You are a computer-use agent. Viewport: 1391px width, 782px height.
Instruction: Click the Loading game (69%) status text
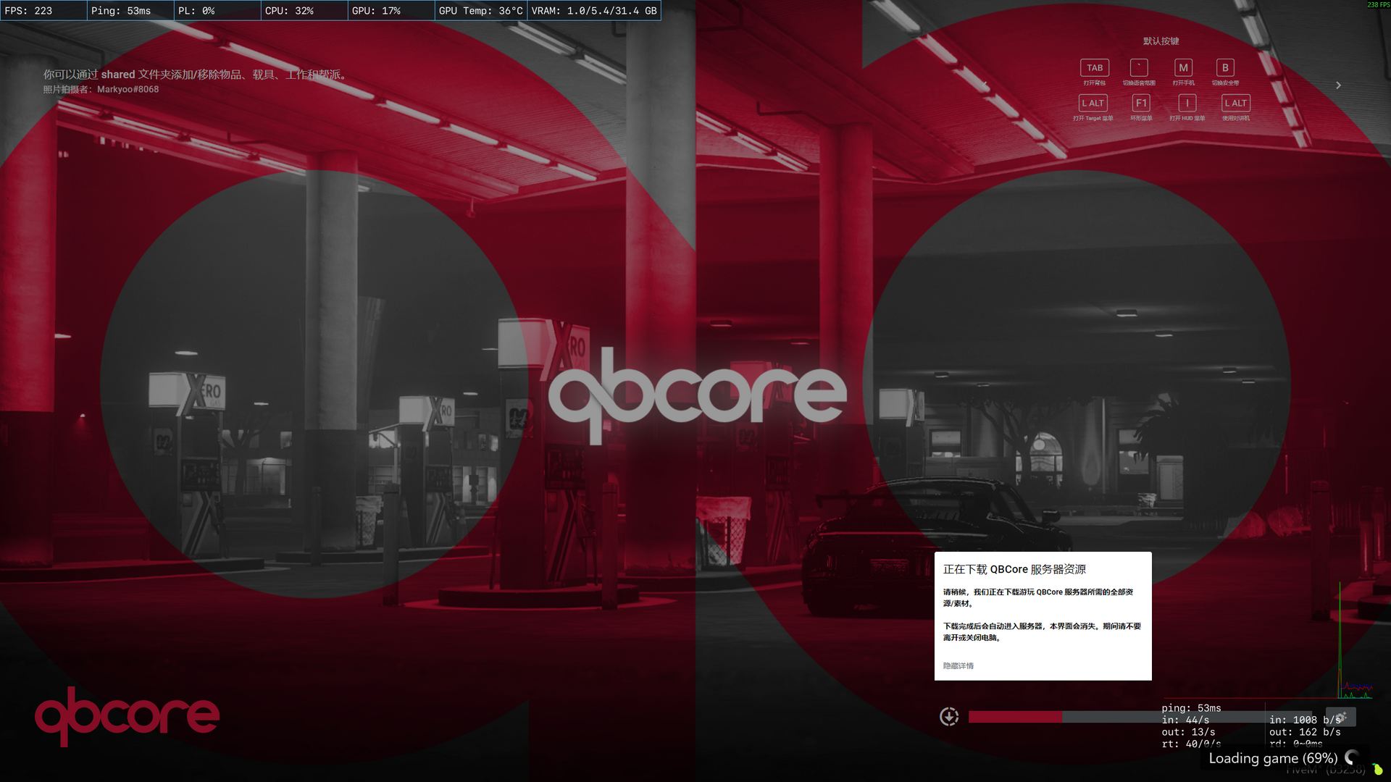click(x=1273, y=758)
